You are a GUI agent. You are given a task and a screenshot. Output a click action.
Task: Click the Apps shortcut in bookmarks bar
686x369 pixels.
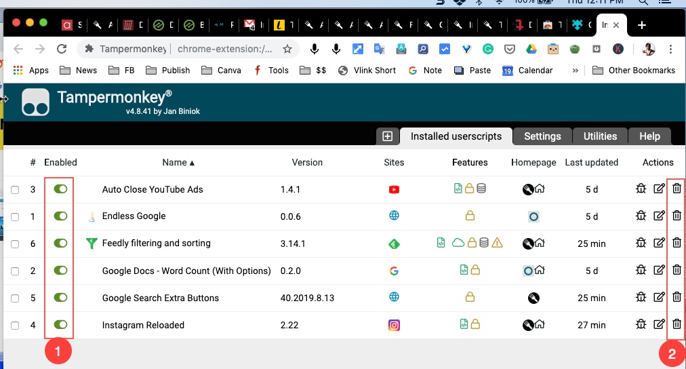(x=31, y=70)
